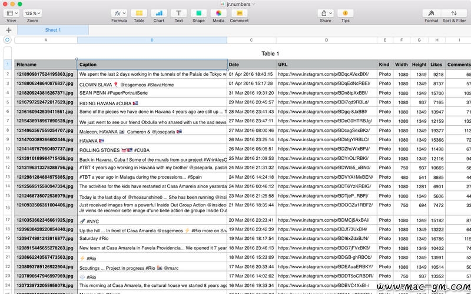Open the View toolbar menu
471x294 pixels.
pyautogui.click(x=11, y=13)
